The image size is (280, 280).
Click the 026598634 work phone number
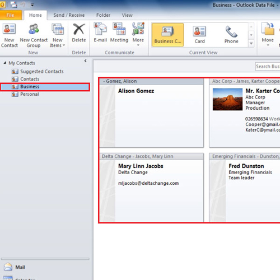coord(256,119)
